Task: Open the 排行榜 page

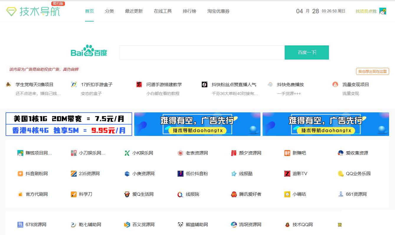Action: coord(189,11)
